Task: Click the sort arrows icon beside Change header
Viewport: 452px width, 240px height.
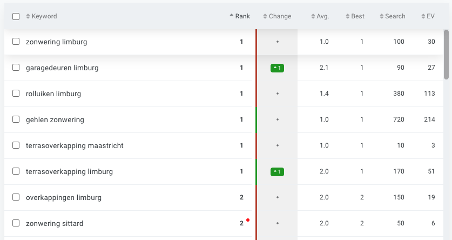Action: pos(265,16)
